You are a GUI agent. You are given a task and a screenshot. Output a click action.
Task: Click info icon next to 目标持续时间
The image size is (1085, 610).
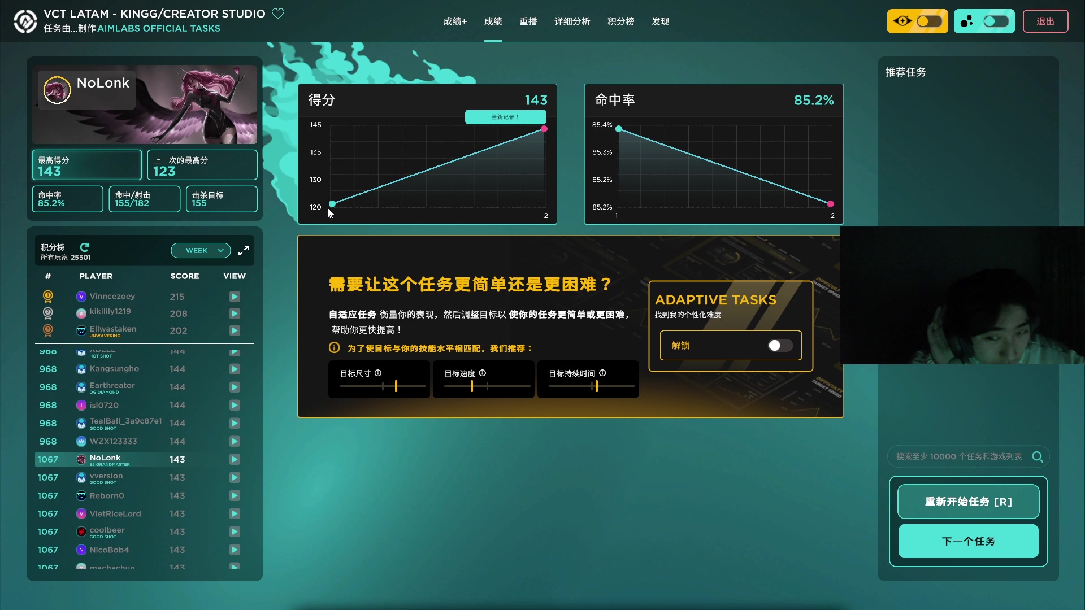(602, 373)
